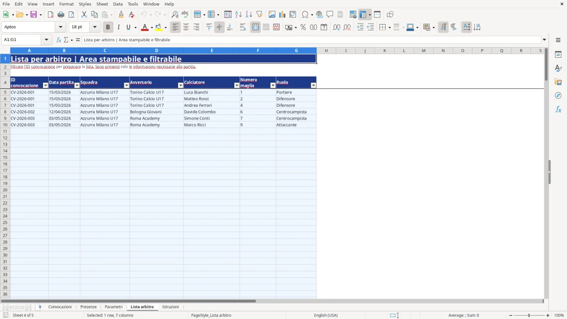The height and width of the screenshot is (319, 567).
Task: Switch to Convocazioni sheet tab
Action: click(x=60, y=307)
